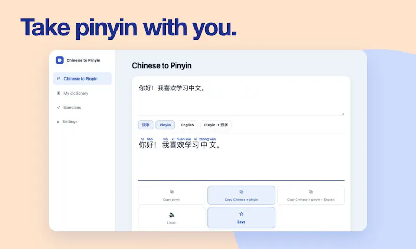Click Copy Chinese + pinyin + English button
416x249 pixels.
(310, 195)
